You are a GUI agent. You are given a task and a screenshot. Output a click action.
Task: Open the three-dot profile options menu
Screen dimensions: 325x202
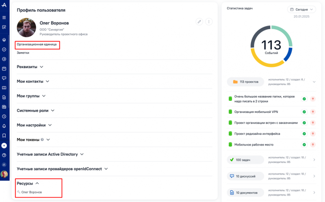click(209, 21)
